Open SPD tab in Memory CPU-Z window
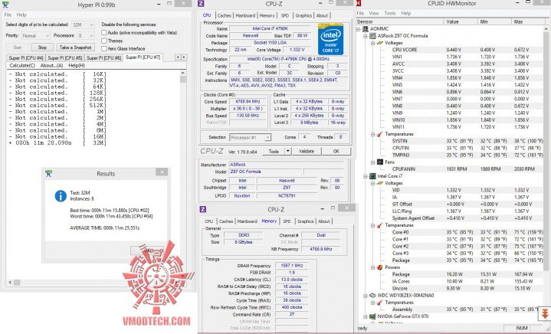 [x=287, y=221]
